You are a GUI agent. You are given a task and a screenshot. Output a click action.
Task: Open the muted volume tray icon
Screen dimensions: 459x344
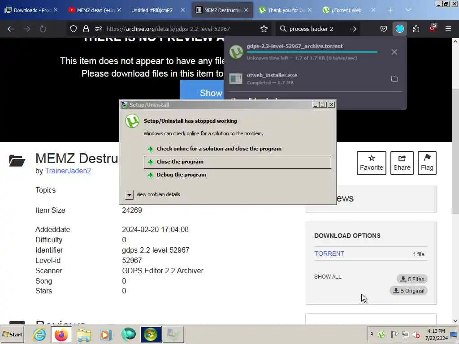pyautogui.click(x=416, y=334)
